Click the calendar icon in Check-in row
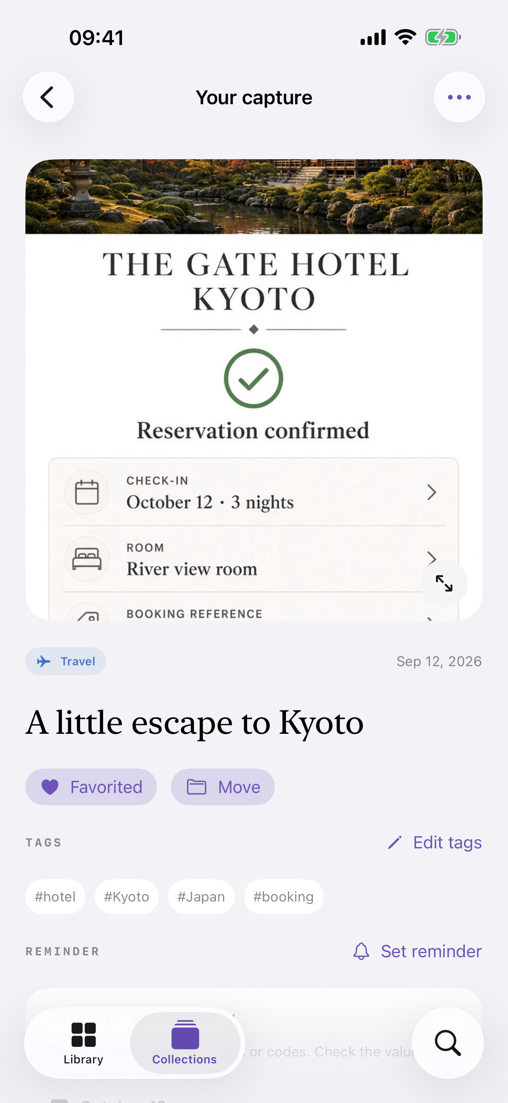Viewport: 508px width, 1103px height. pos(87,492)
